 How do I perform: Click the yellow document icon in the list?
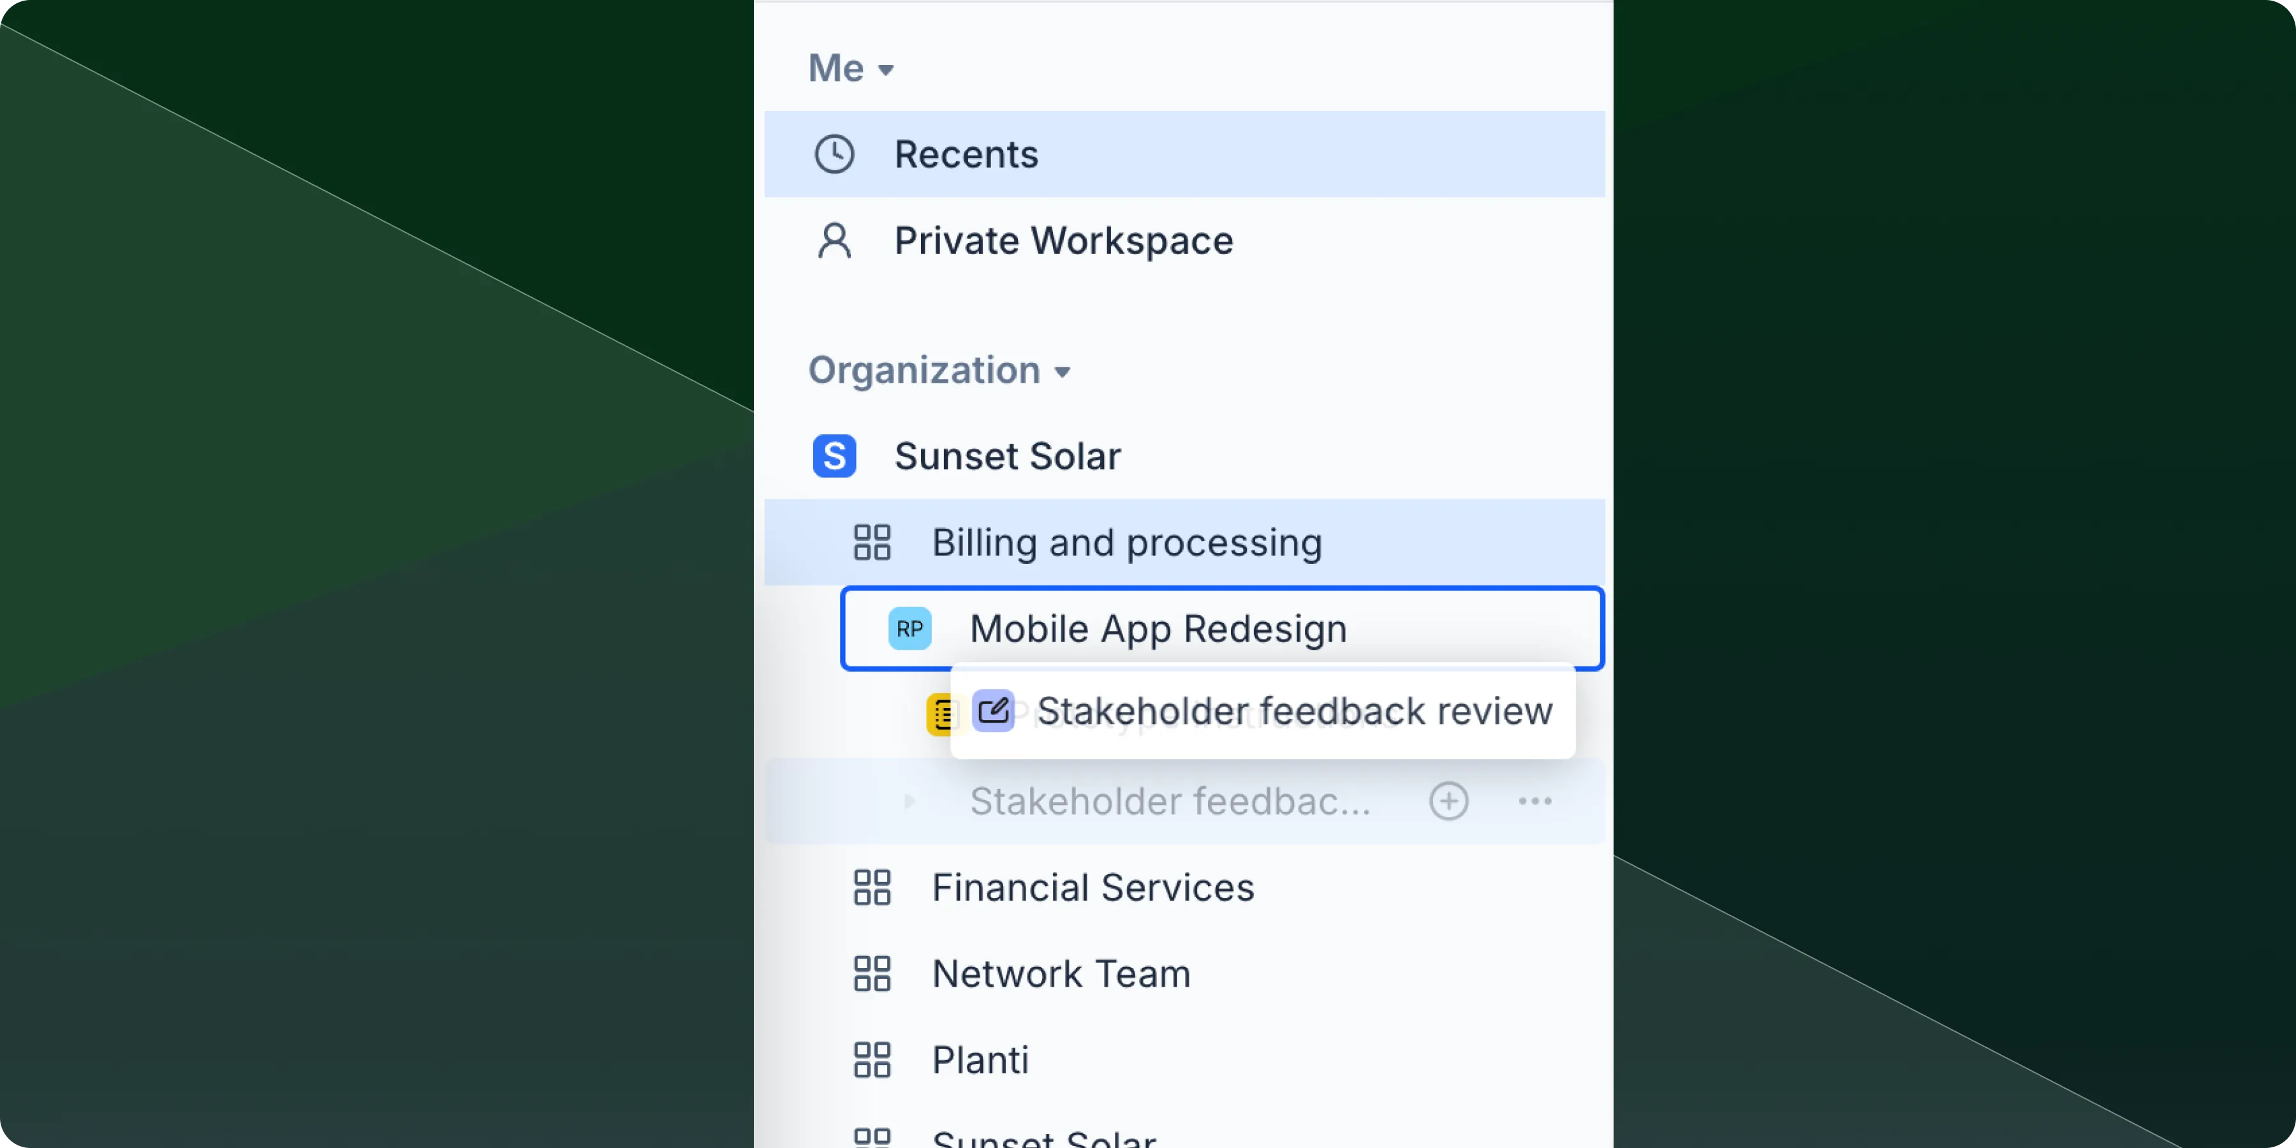coord(943,713)
